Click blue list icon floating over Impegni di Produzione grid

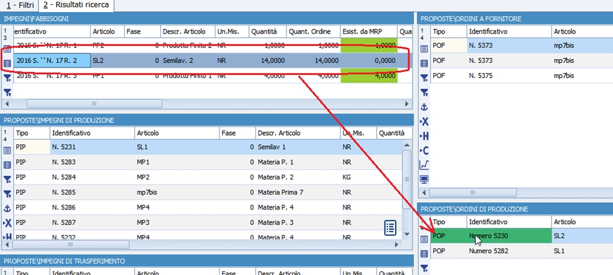pos(390,228)
